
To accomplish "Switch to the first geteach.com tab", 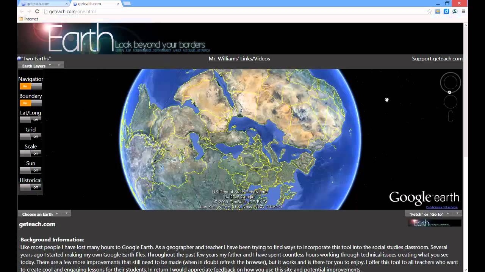I will point(44,4).
